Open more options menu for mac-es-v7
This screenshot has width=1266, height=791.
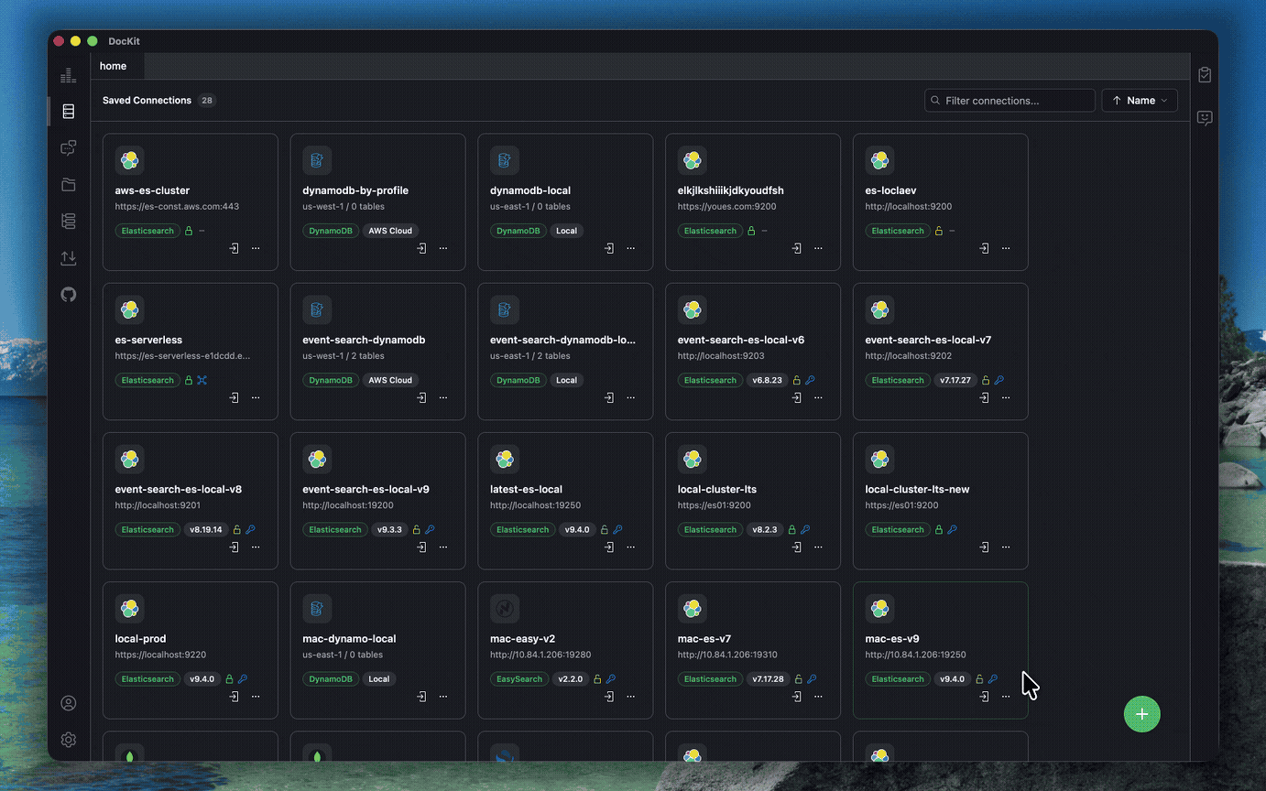click(x=818, y=696)
